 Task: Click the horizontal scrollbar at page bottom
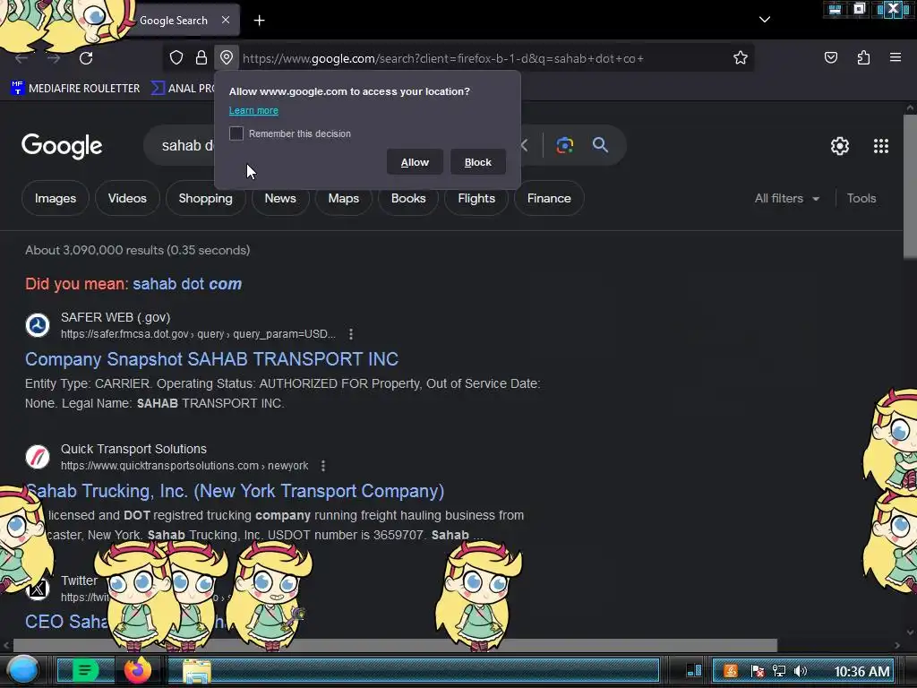click(395, 645)
